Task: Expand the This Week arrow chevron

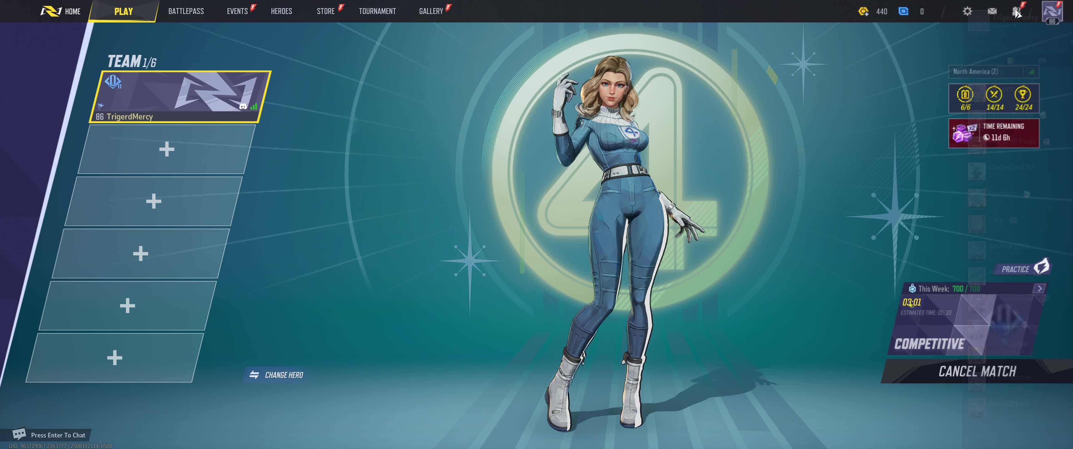Action: [x=1039, y=288]
